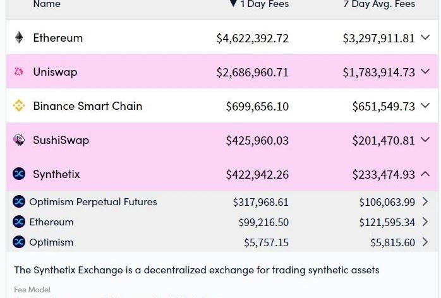Viewport: 441px width, 298px height.
Task: Click the icon beside the Optimism sub-row
Action: 19,242
